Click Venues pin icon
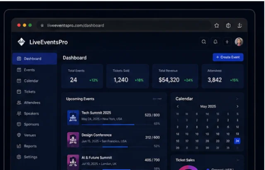 tap(19, 135)
